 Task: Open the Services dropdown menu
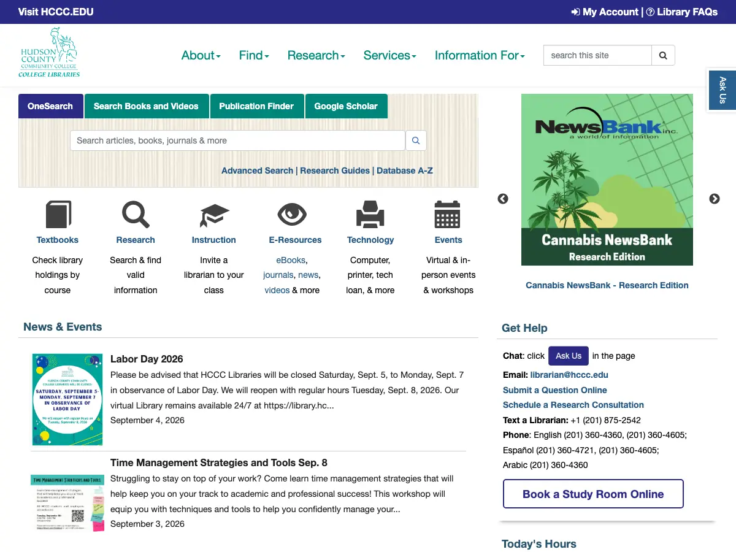389,55
